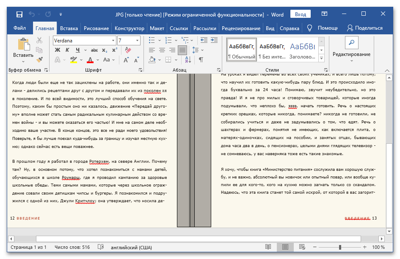
Task: Click the Text Effects outlined A icon
Action: click(58, 60)
